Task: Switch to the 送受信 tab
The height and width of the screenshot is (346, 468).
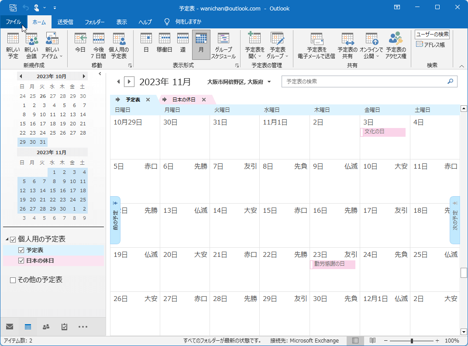Action: click(x=65, y=22)
